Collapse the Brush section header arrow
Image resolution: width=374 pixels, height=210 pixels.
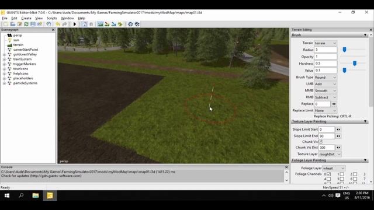pos(365,35)
